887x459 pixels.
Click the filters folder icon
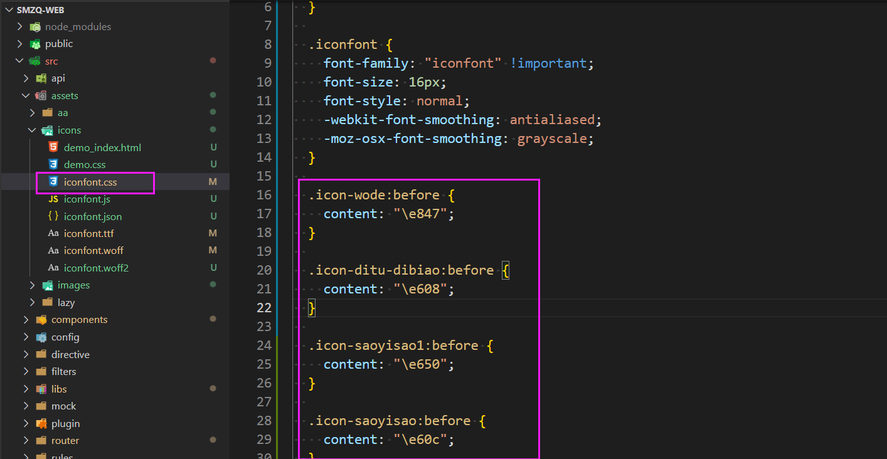coord(41,372)
